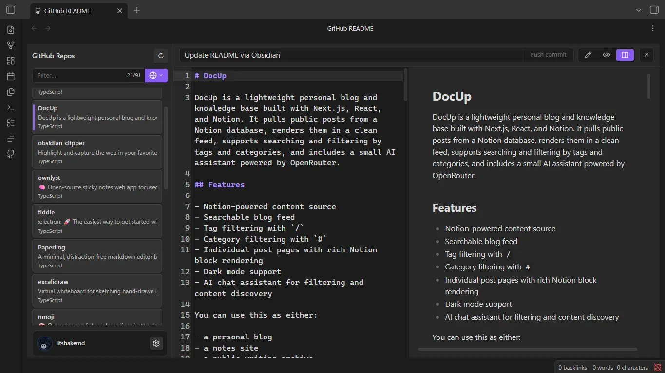Open GitHub README from ribbon GitHub icon
665x373 pixels.
pyautogui.click(x=11, y=154)
